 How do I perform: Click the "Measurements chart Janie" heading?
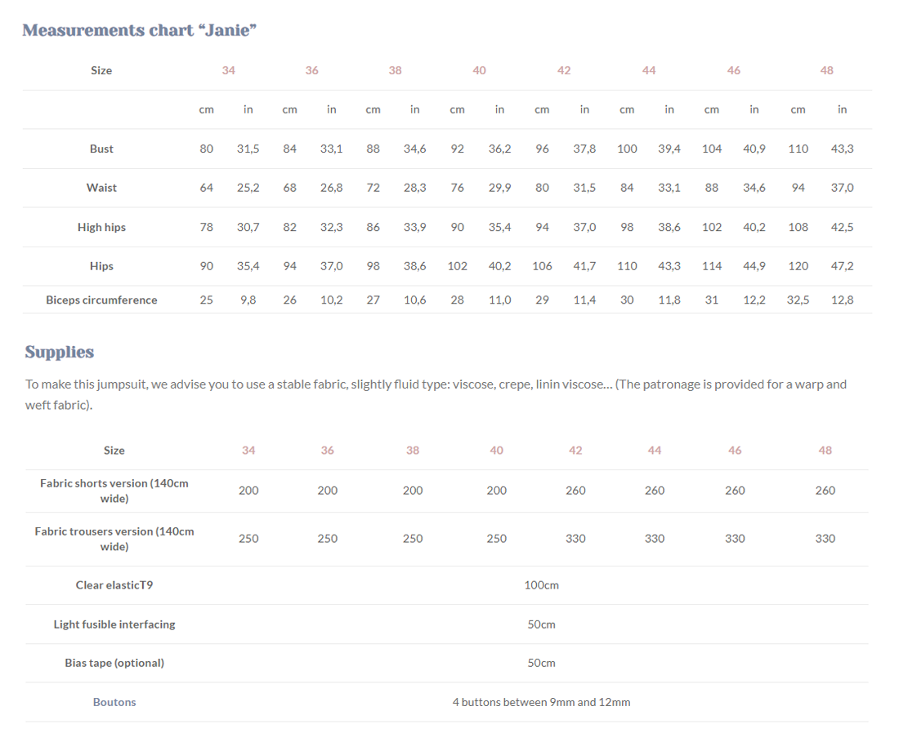[140, 30]
